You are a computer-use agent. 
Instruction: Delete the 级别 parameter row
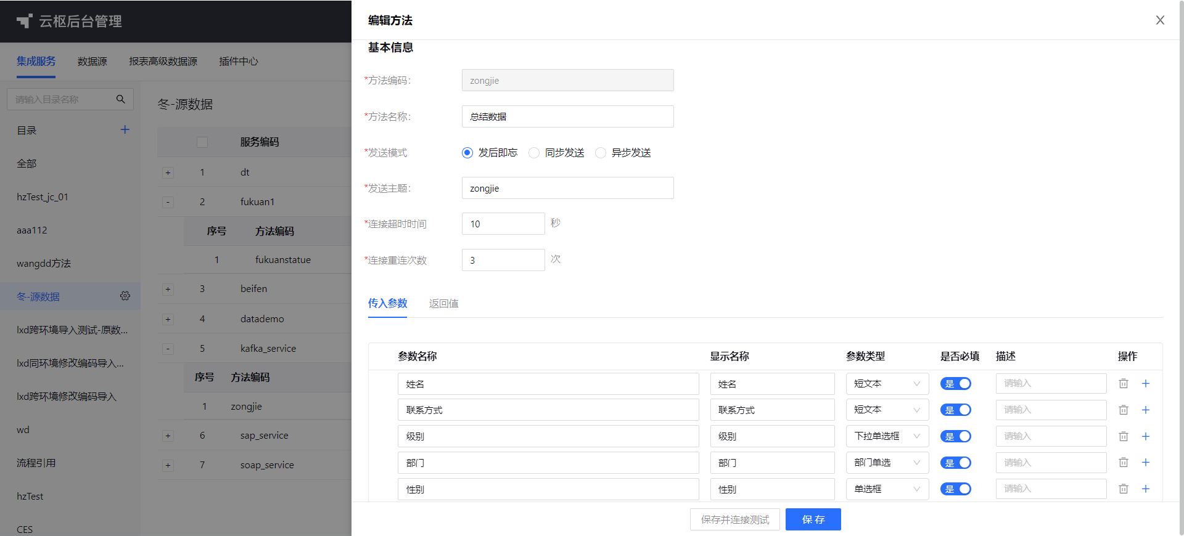1124,436
